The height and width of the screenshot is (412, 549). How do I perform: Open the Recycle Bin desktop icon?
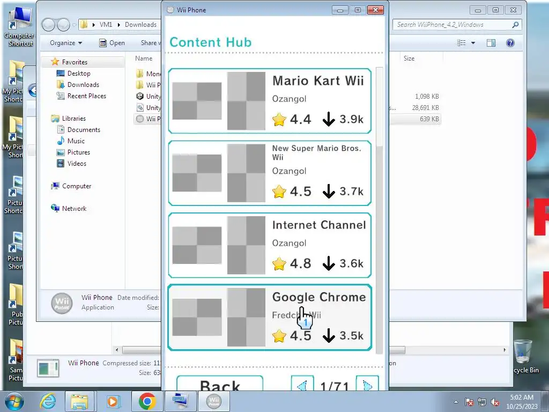click(x=524, y=357)
